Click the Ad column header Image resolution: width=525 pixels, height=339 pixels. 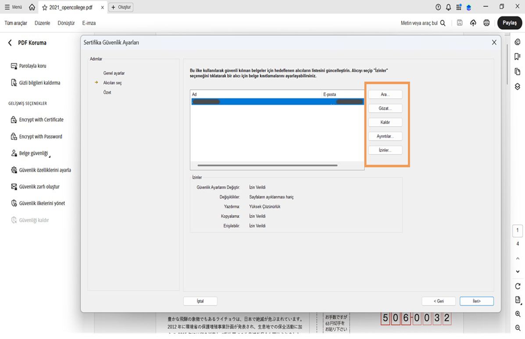(x=256, y=94)
